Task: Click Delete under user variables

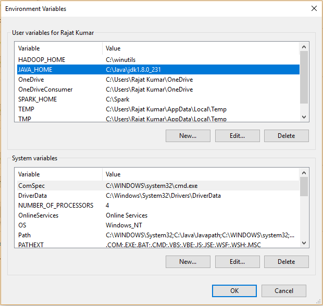Action: click(286, 136)
